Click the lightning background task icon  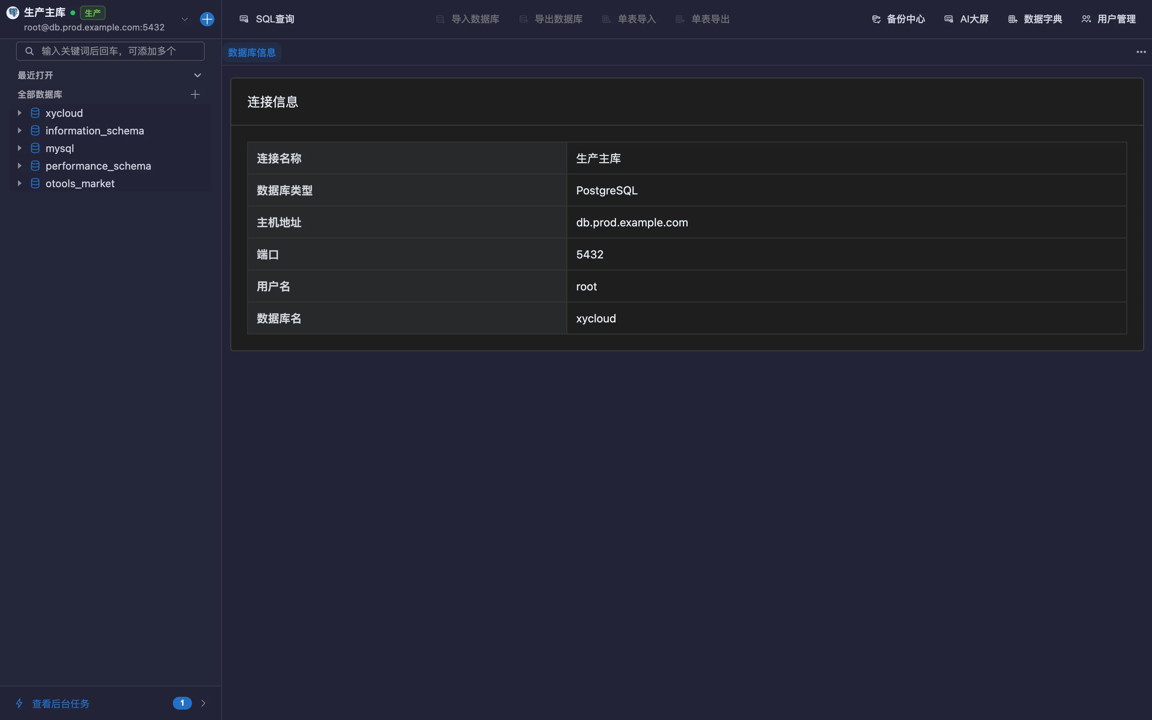pos(20,703)
